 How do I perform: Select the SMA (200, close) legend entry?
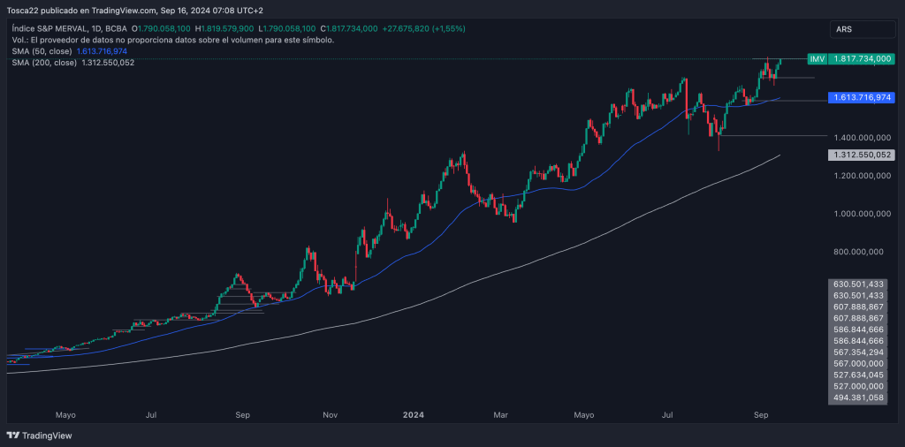(43, 63)
